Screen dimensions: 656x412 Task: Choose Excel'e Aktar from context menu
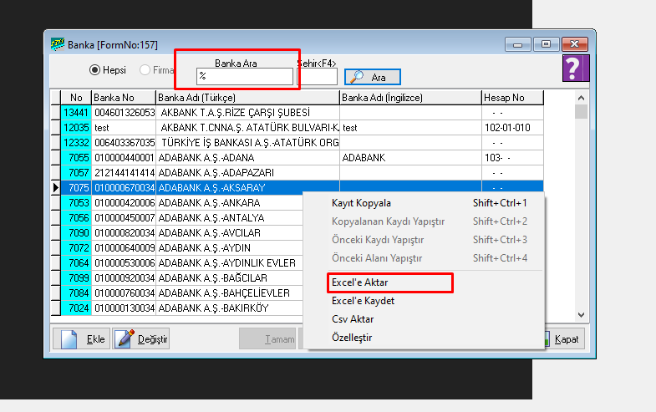(424, 282)
